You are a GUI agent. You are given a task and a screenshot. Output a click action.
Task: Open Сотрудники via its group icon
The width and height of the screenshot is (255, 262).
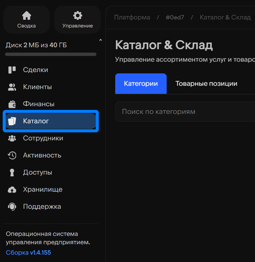(12, 138)
